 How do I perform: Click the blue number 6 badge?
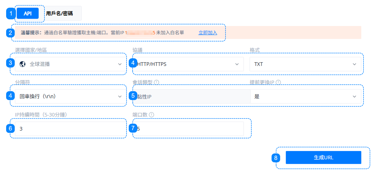(10, 129)
